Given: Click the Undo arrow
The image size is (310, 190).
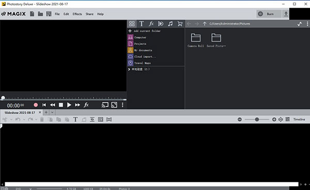Looking at the screenshot, I should click(18, 119).
